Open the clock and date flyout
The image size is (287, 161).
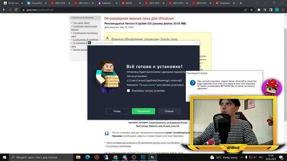[x=271, y=157]
